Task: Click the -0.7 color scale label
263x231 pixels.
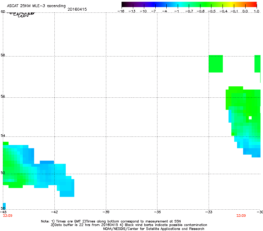Action: [x=189, y=11]
